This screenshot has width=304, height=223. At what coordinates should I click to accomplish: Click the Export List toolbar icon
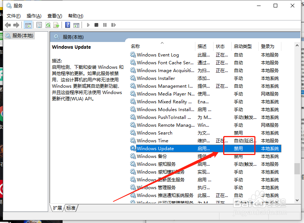click(56, 25)
